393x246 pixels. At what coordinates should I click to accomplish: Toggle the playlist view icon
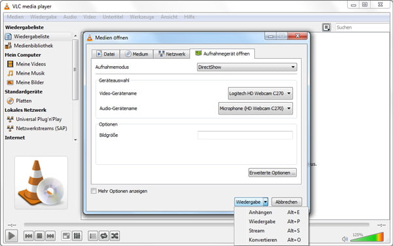tap(93, 236)
